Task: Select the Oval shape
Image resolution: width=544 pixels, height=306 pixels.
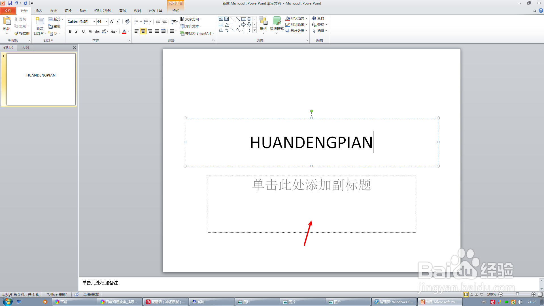Action: [249, 19]
